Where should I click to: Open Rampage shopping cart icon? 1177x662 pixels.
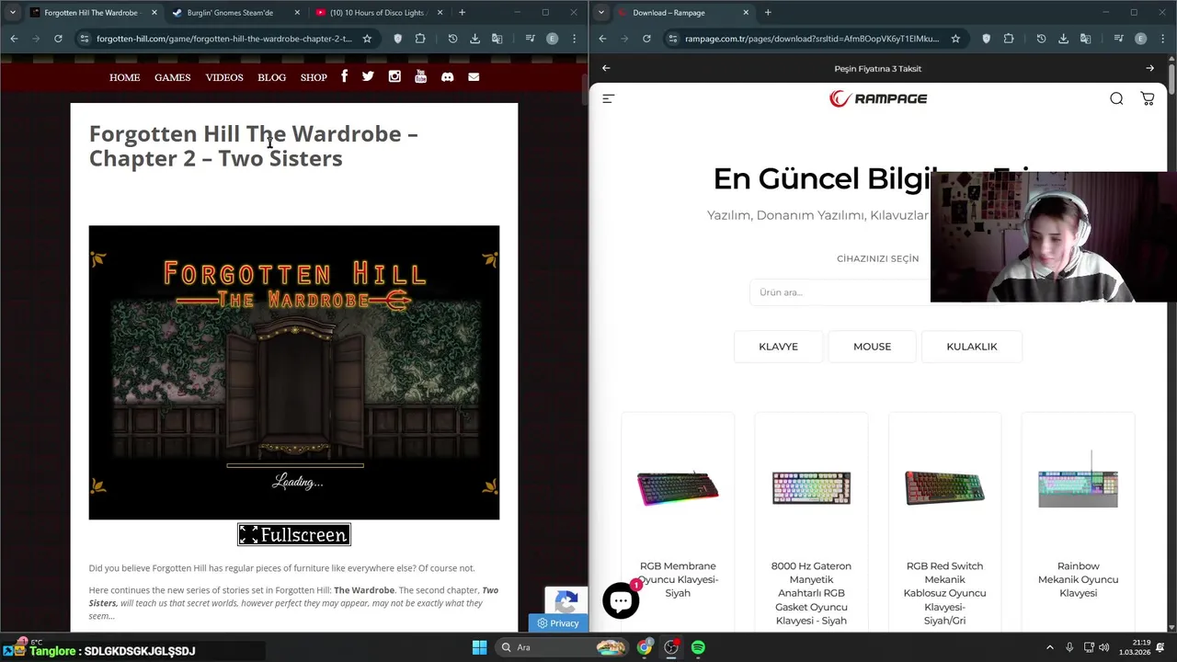[x=1148, y=98]
